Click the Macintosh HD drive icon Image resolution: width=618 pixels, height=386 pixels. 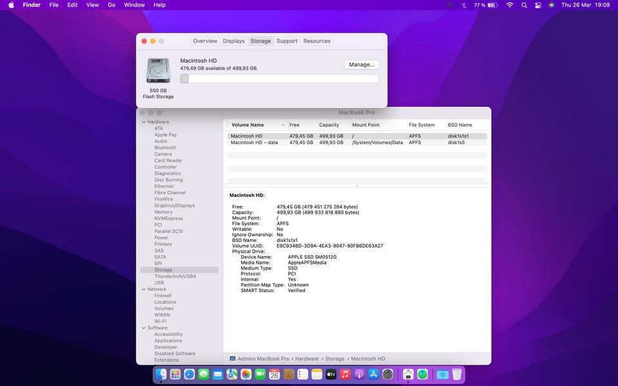coord(158,70)
